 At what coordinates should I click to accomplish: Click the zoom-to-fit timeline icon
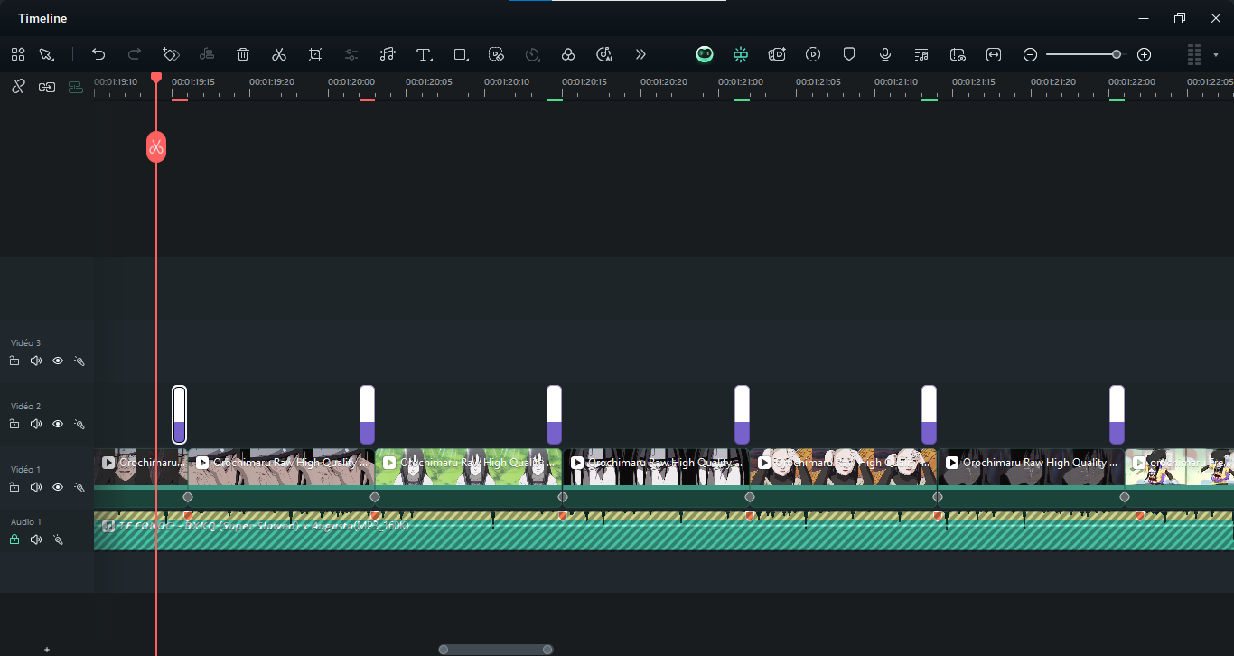994,54
